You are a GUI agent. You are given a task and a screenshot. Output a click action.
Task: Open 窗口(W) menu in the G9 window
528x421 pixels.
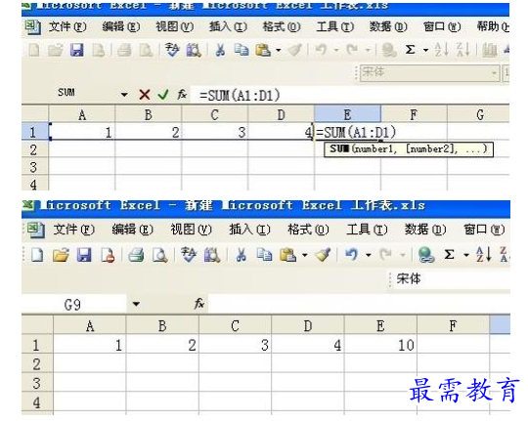pyautogui.click(x=484, y=230)
